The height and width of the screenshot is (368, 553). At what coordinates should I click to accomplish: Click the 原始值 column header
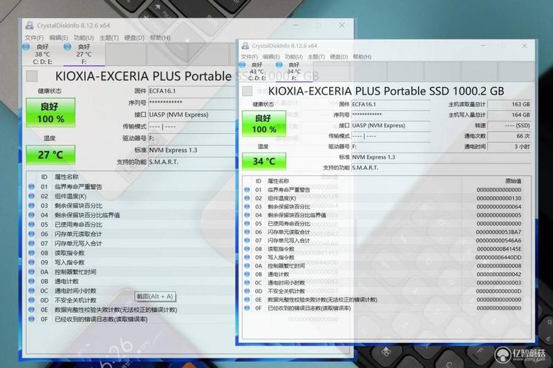(x=513, y=181)
